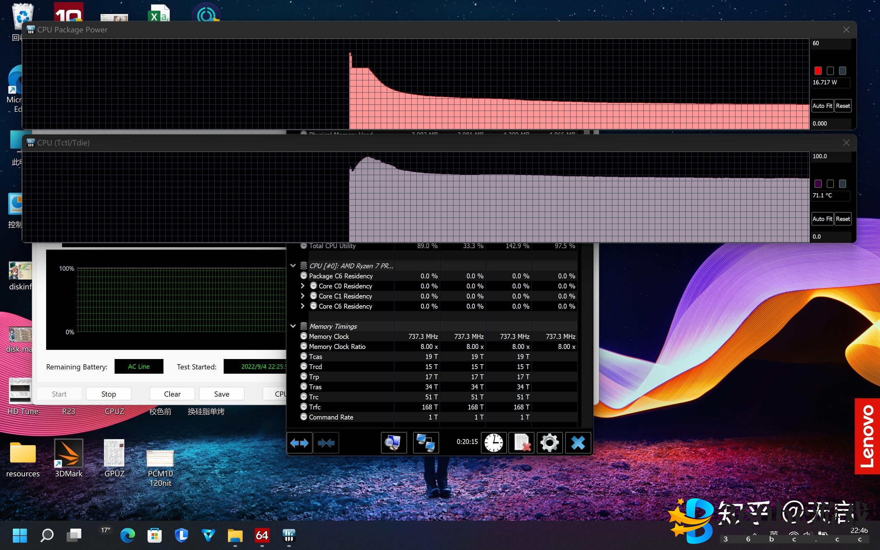This screenshot has height=550, width=880.
Task: Collapse the Memory Timings section
Action: [x=293, y=326]
